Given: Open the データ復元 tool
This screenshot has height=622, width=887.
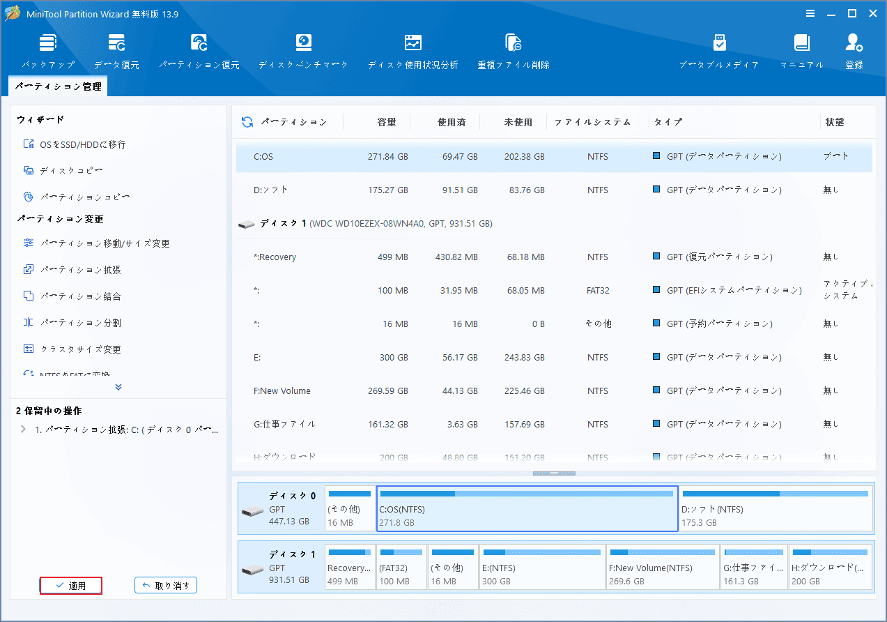Looking at the screenshot, I should click(116, 51).
